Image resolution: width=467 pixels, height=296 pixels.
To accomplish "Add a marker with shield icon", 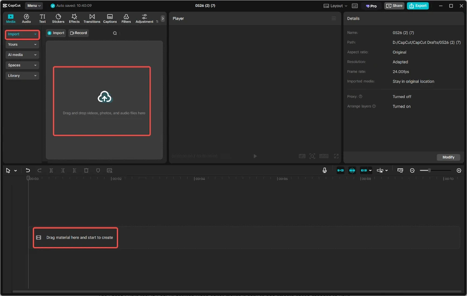I will point(98,171).
